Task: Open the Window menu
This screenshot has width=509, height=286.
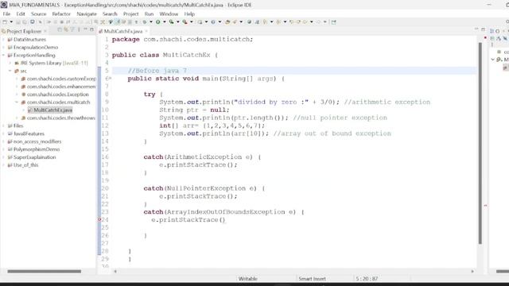Action: [169, 14]
